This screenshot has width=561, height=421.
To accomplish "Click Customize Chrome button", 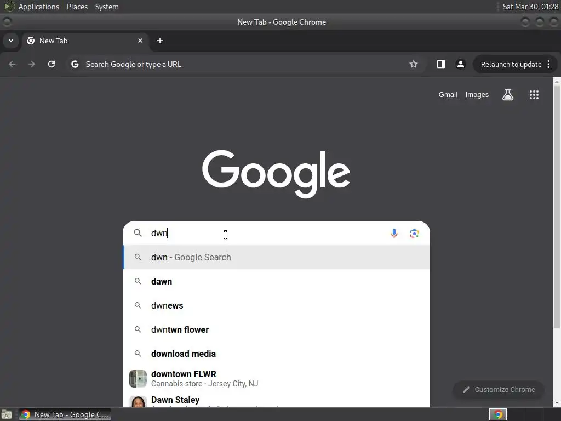I will [499, 390].
